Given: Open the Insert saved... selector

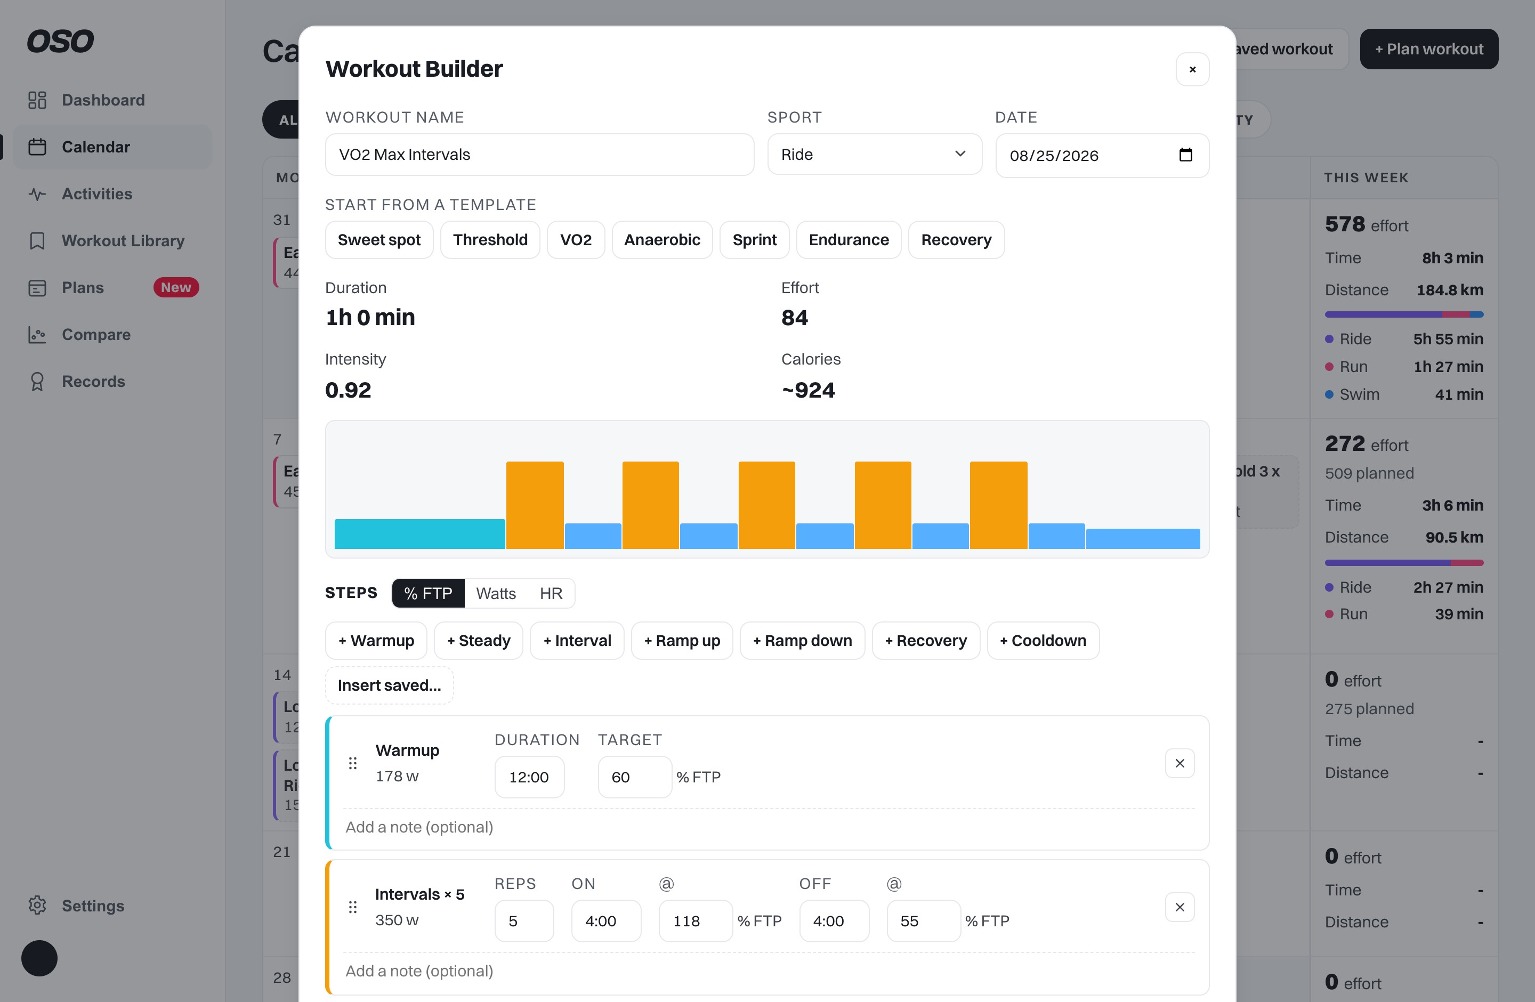Looking at the screenshot, I should pyautogui.click(x=390, y=685).
